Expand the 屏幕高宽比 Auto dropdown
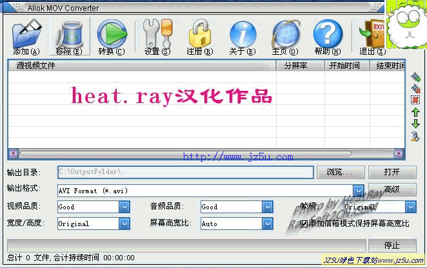 (x=268, y=224)
